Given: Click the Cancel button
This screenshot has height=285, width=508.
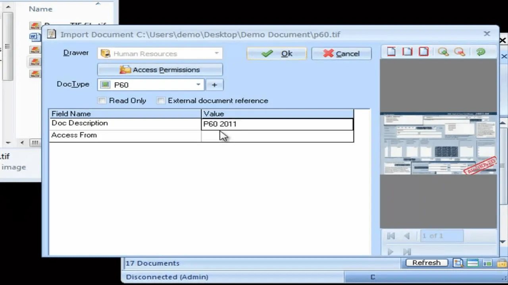Looking at the screenshot, I should click(x=341, y=53).
